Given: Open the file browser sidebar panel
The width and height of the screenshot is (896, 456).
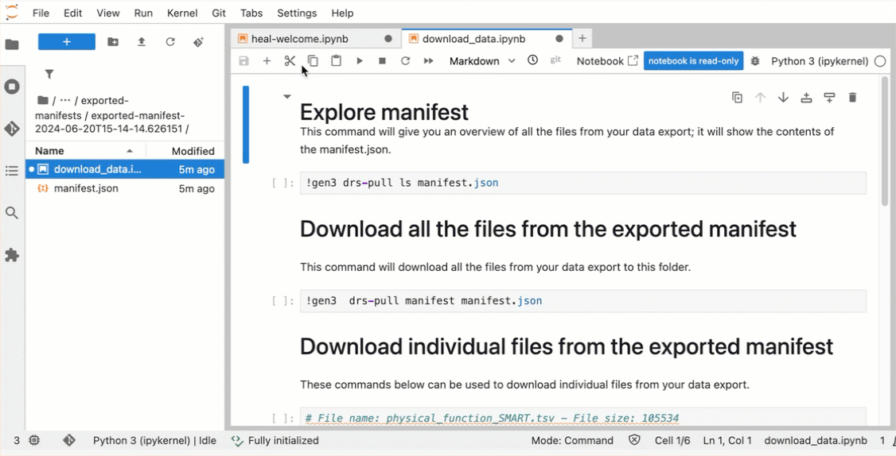Looking at the screenshot, I should point(12,44).
